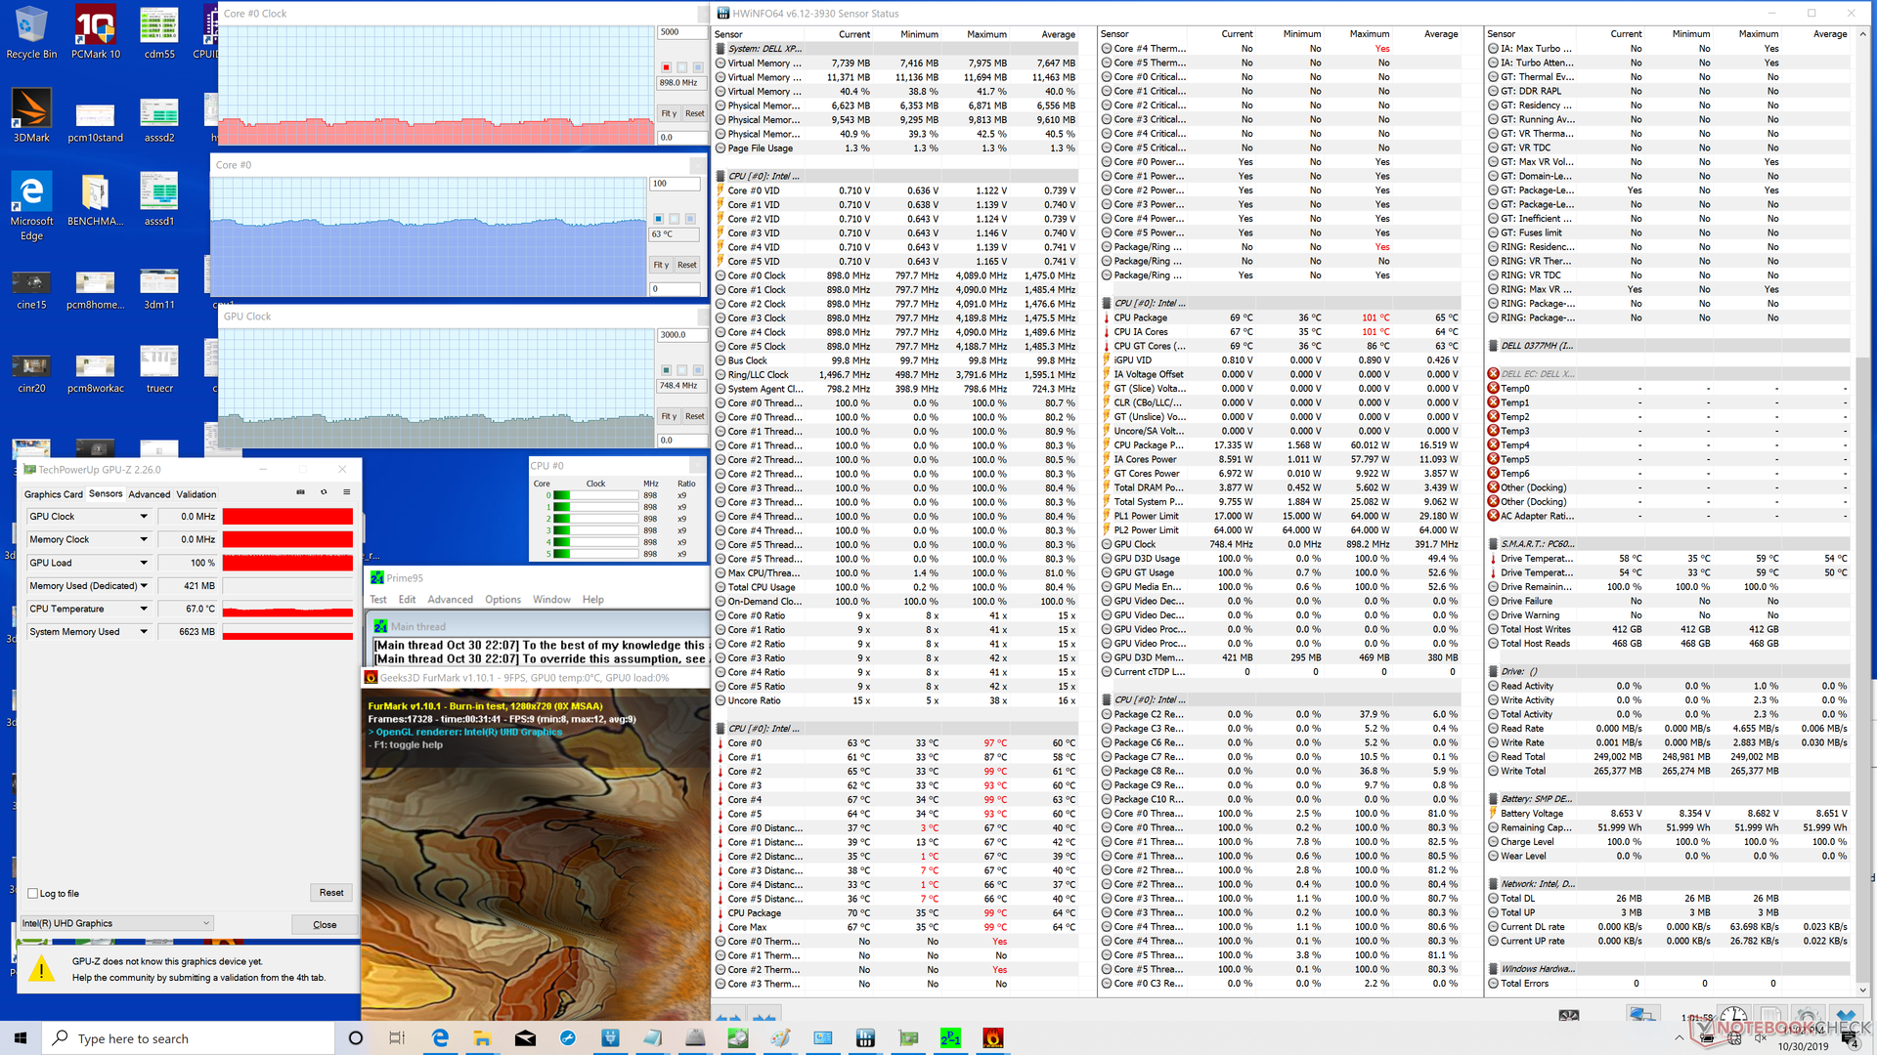Open Memory Clock sensor dropdown in GPU-Z
This screenshot has width=1877, height=1055.
point(144,539)
